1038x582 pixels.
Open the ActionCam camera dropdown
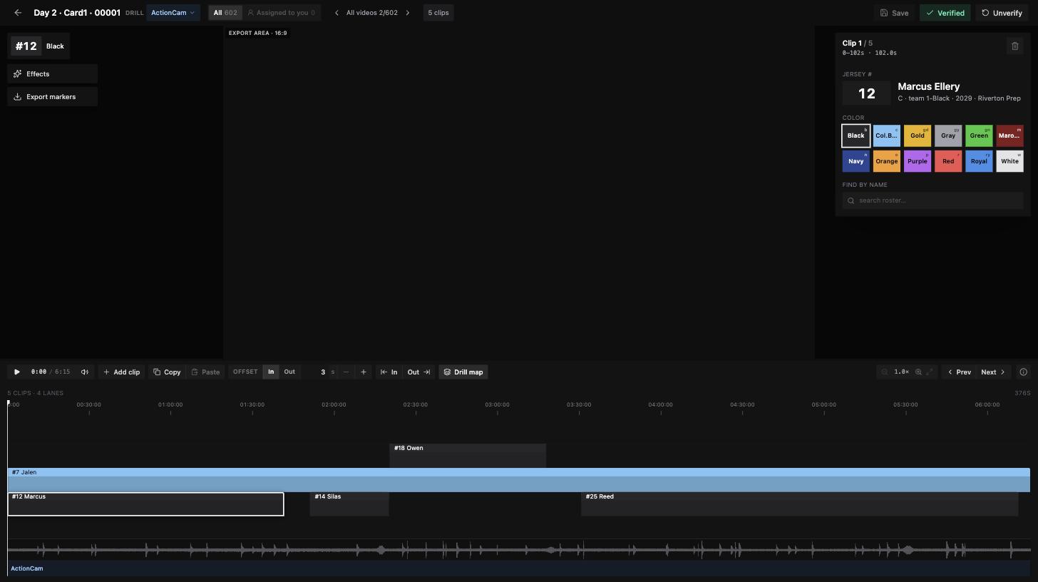click(173, 13)
